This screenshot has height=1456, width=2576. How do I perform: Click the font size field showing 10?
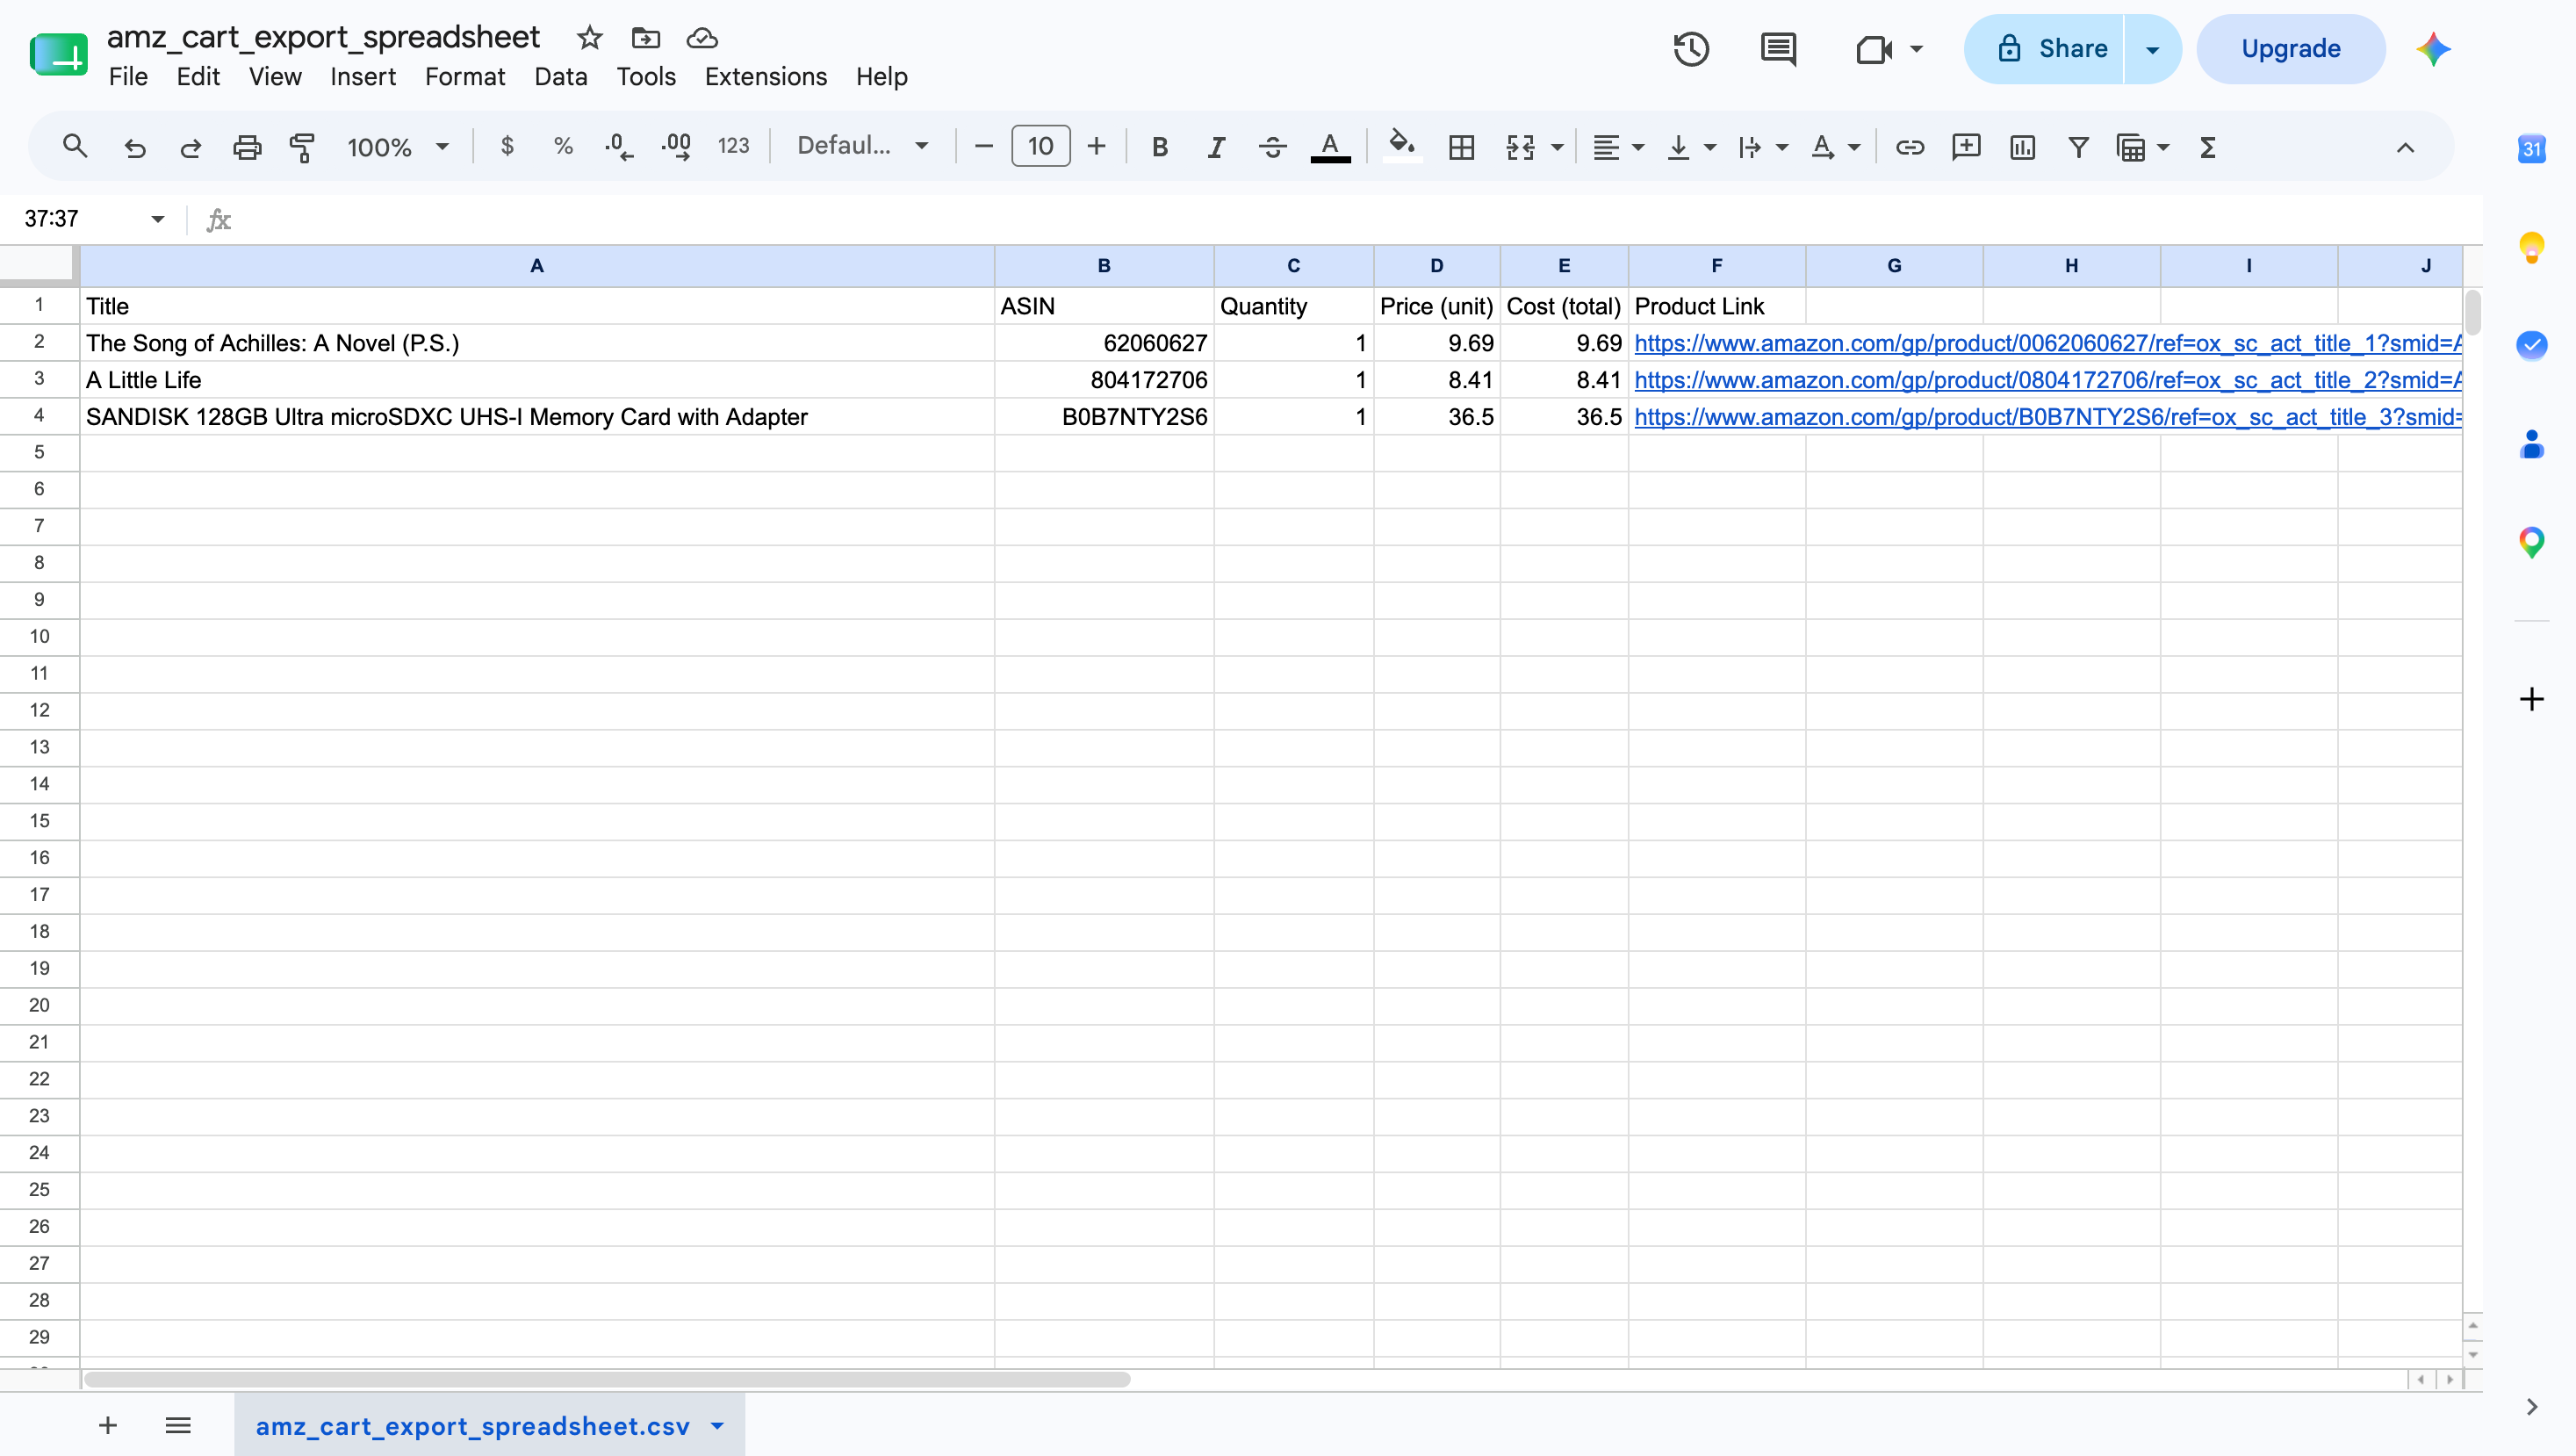coord(1040,147)
